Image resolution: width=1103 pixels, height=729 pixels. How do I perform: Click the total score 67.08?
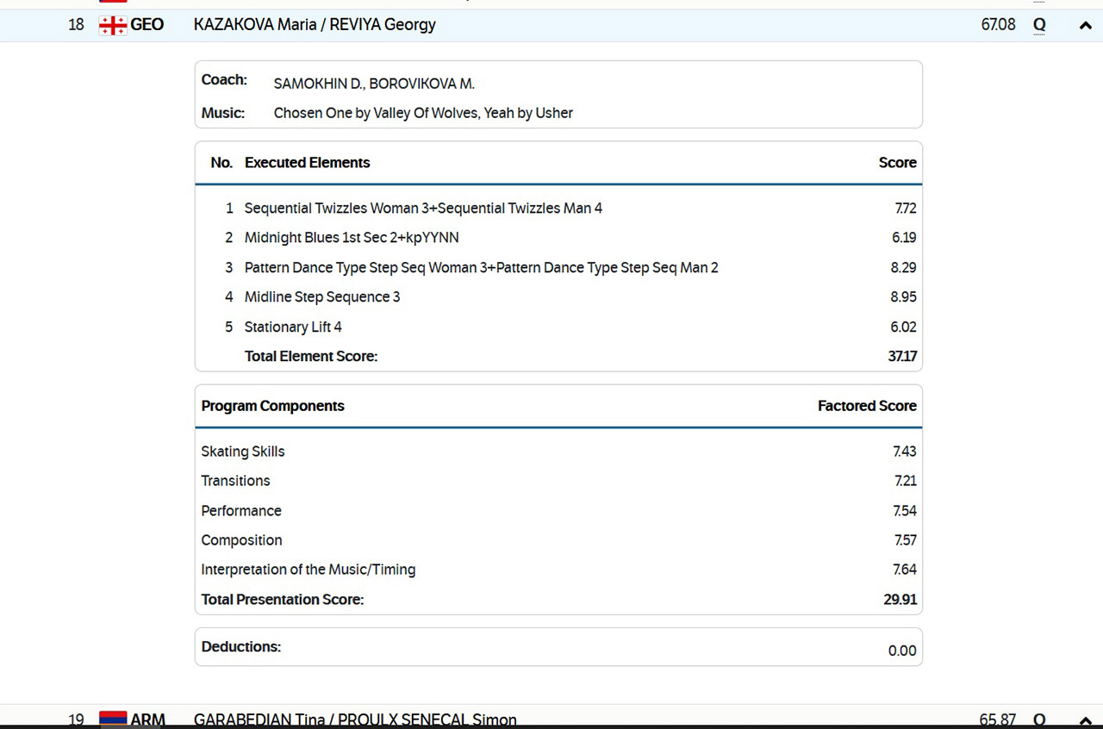[998, 25]
